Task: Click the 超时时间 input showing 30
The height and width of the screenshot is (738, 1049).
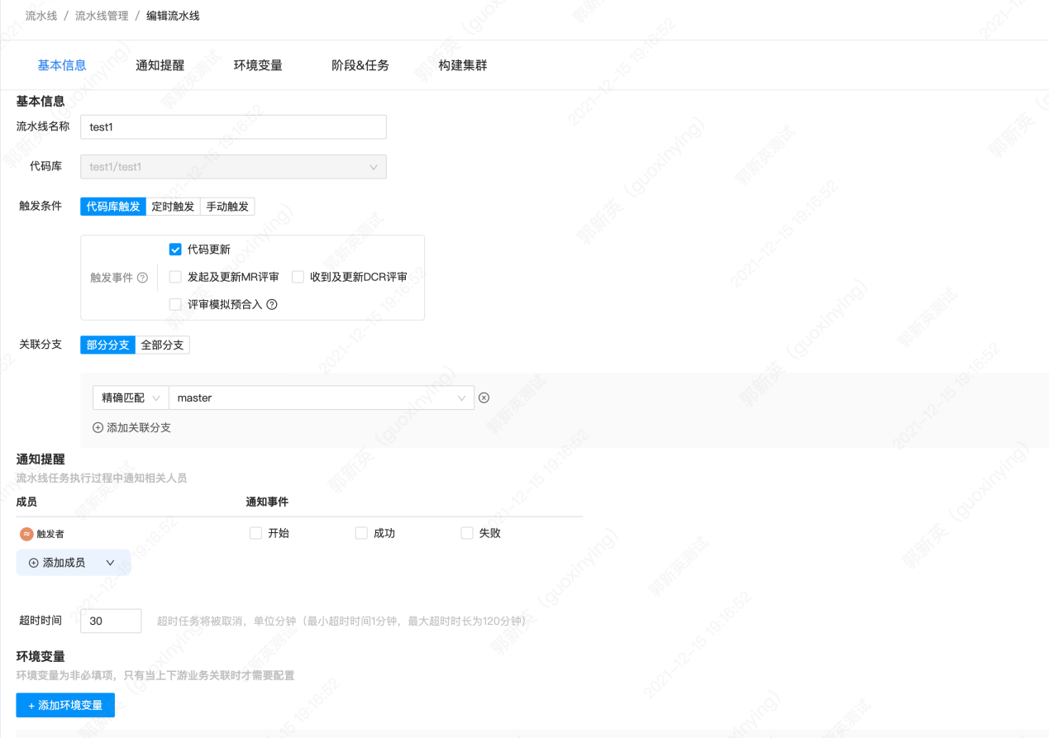Action: tap(111, 620)
